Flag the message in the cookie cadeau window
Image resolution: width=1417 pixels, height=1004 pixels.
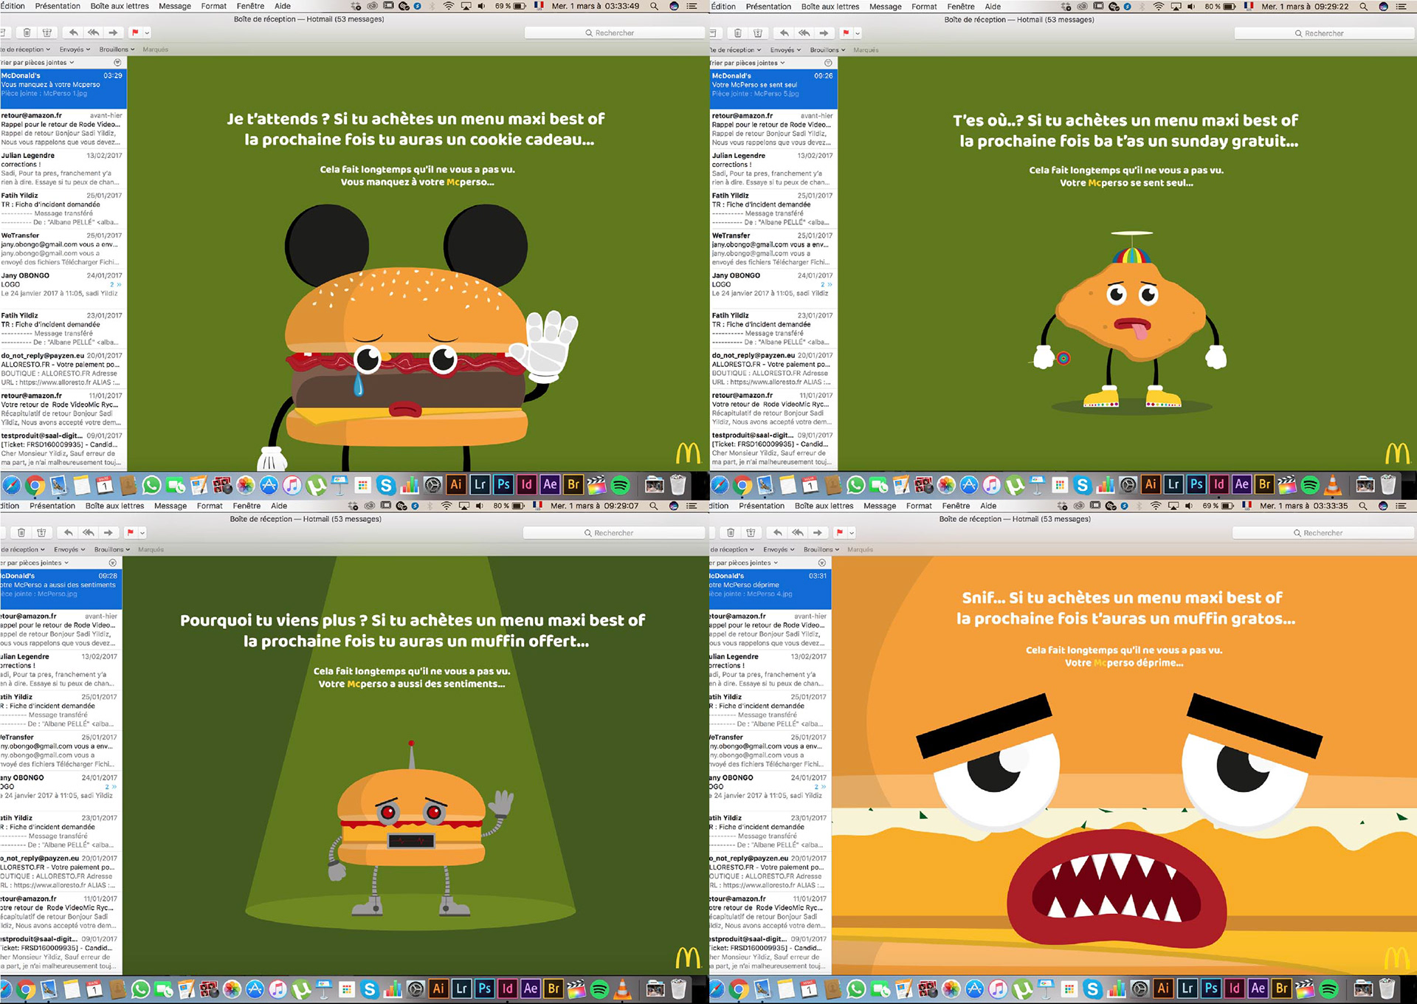pyautogui.click(x=135, y=32)
